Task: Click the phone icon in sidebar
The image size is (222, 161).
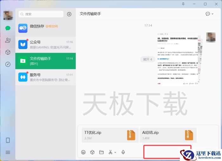Action: point(8,140)
